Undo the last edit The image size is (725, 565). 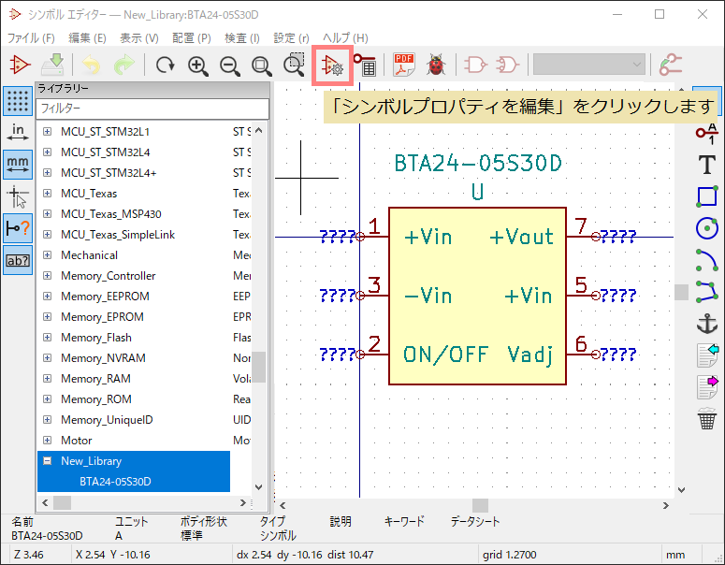(x=91, y=65)
